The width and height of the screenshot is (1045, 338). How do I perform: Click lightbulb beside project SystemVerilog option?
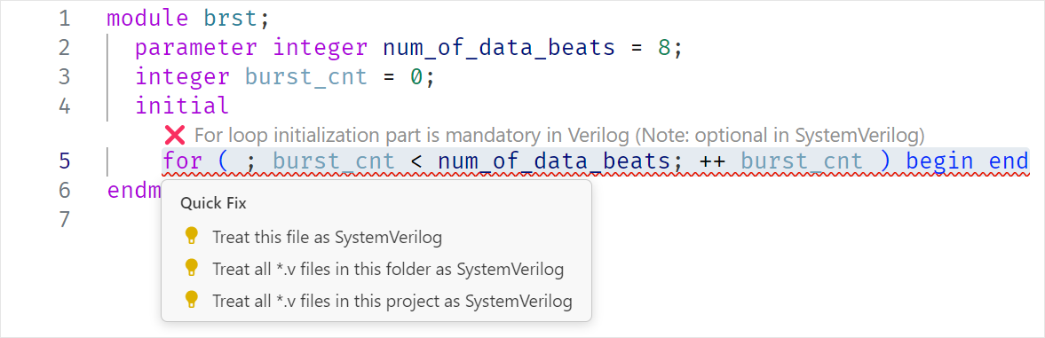191,301
